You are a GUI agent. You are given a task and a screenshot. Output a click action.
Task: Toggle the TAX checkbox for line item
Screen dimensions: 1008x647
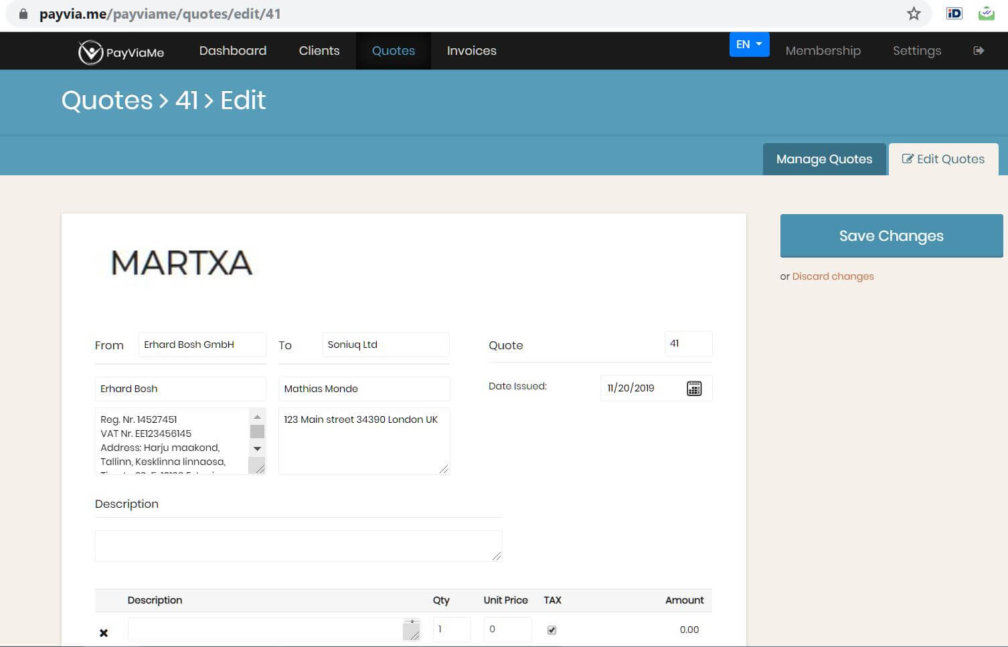[552, 630]
